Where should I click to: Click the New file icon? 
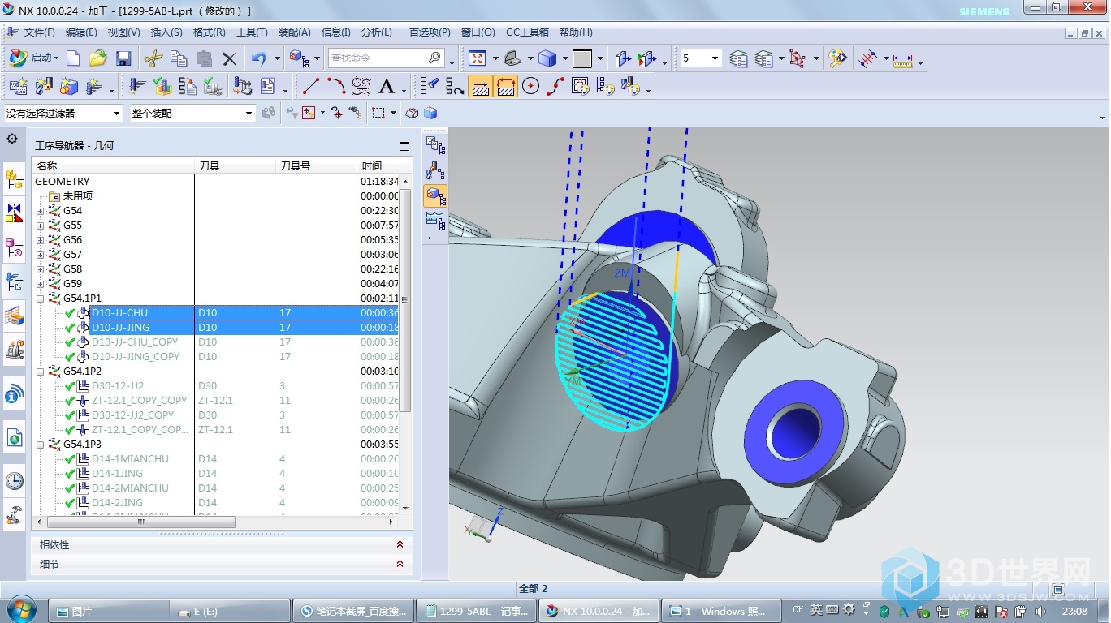click(x=73, y=58)
